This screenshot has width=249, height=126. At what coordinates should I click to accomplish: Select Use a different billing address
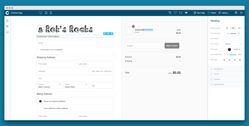pos(40,108)
